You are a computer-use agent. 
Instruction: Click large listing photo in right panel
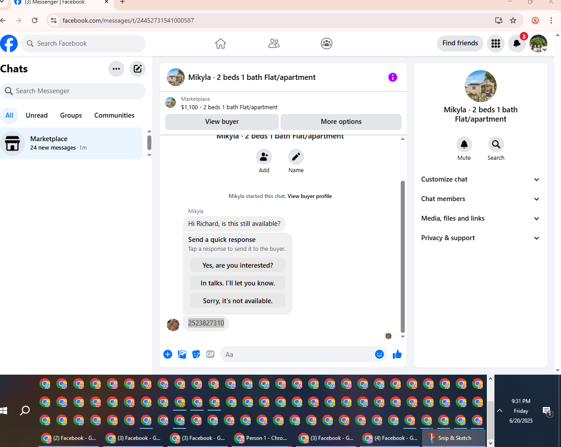(x=481, y=86)
